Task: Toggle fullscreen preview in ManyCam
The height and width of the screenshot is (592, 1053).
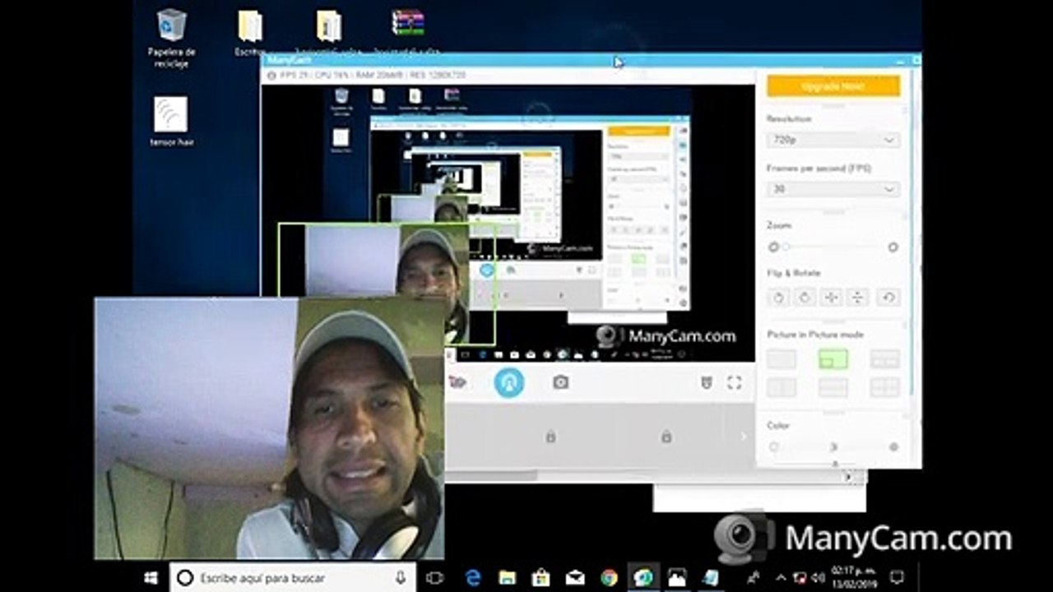Action: click(735, 382)
